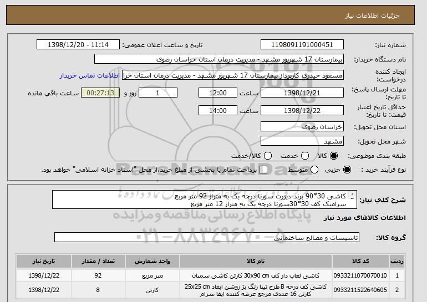This screenshot has width=427, height=302.
Task: Click the remaining time counter 00:27:13
Action: point(100,93)
